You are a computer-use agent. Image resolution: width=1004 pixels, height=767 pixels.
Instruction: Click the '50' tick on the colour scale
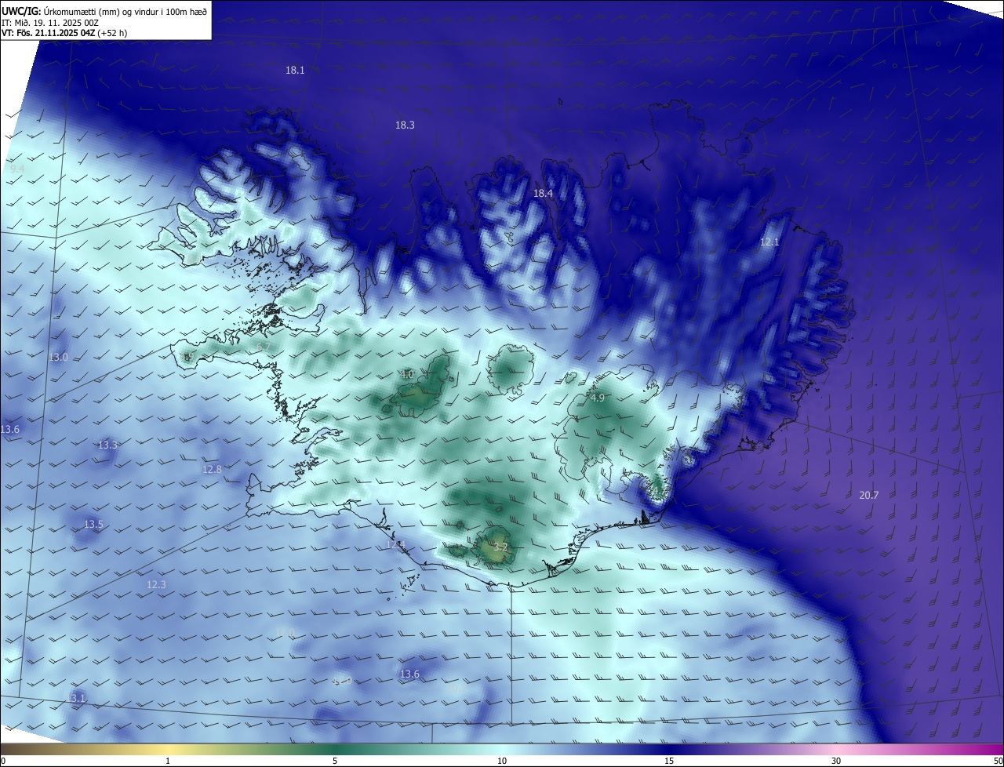point(998,761)
